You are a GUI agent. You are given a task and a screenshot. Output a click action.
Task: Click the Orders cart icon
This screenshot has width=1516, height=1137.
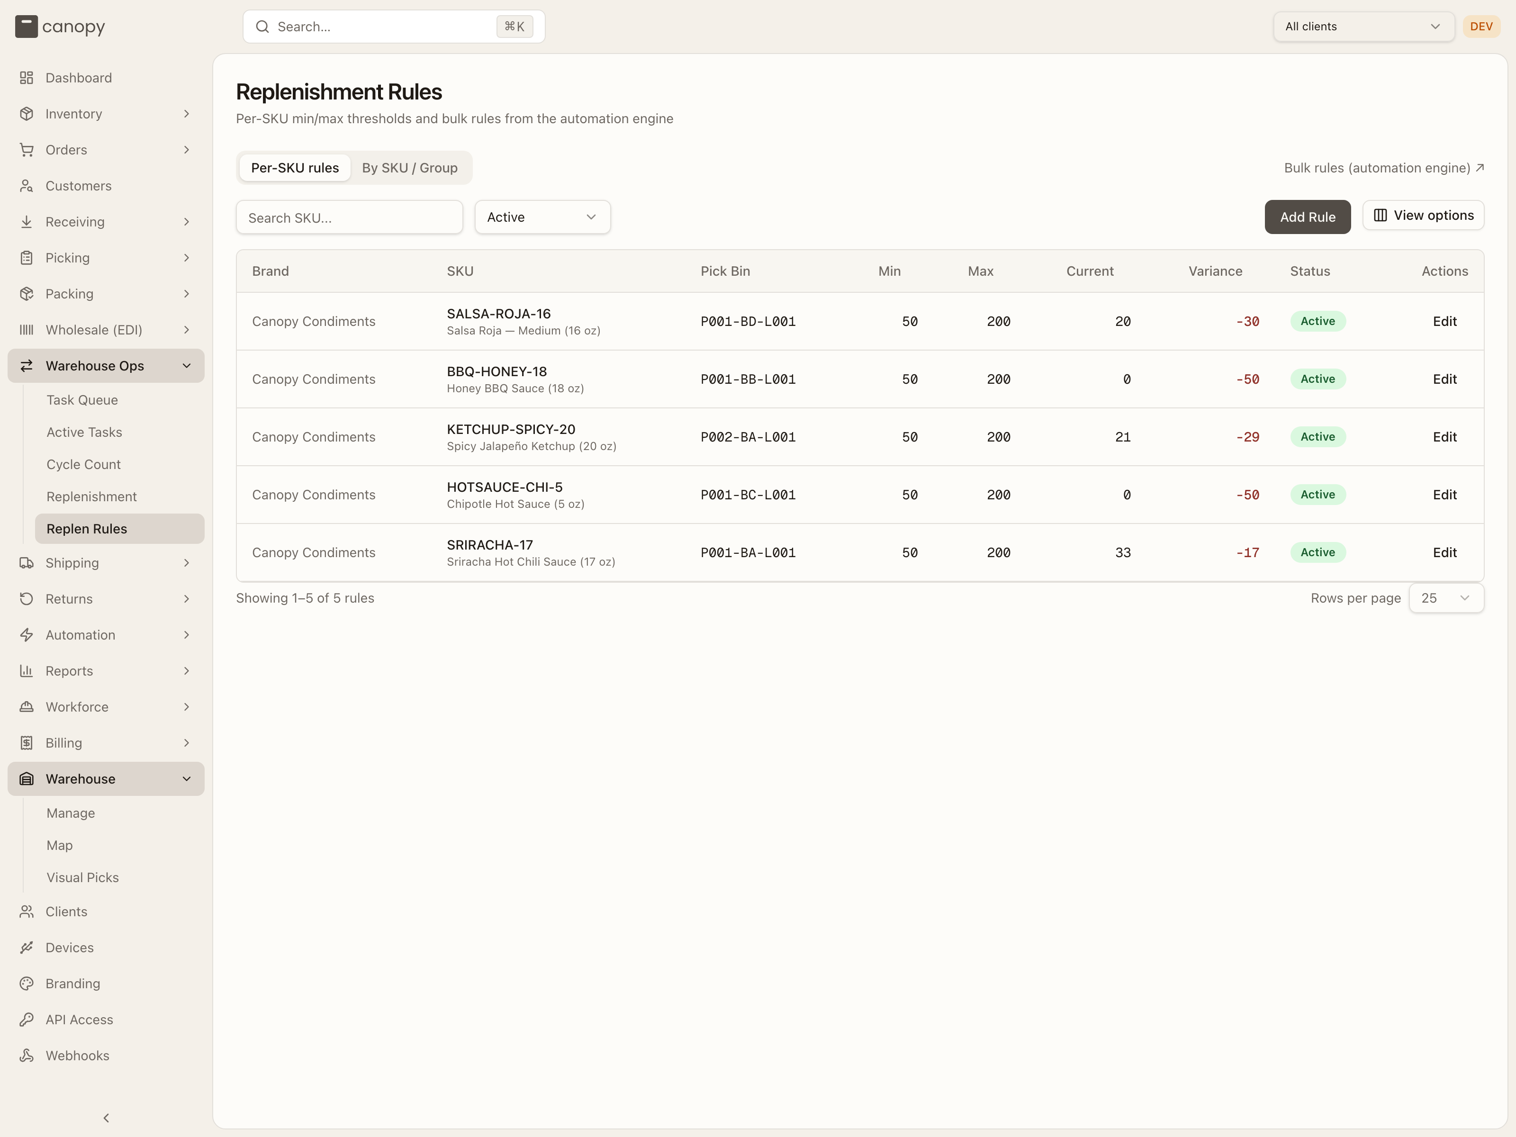click(x=26, y=149)
